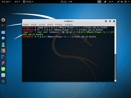Click the ls -l command line
131x98 pixels.
click(x=63, y=30)
